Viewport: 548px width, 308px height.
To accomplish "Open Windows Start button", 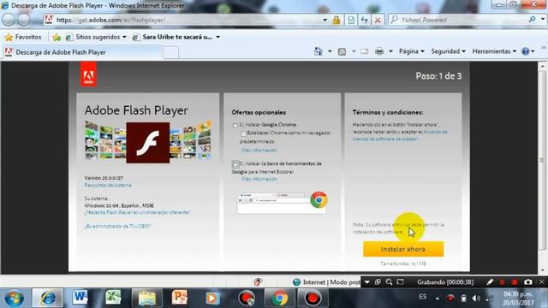I will pos(15,299).
